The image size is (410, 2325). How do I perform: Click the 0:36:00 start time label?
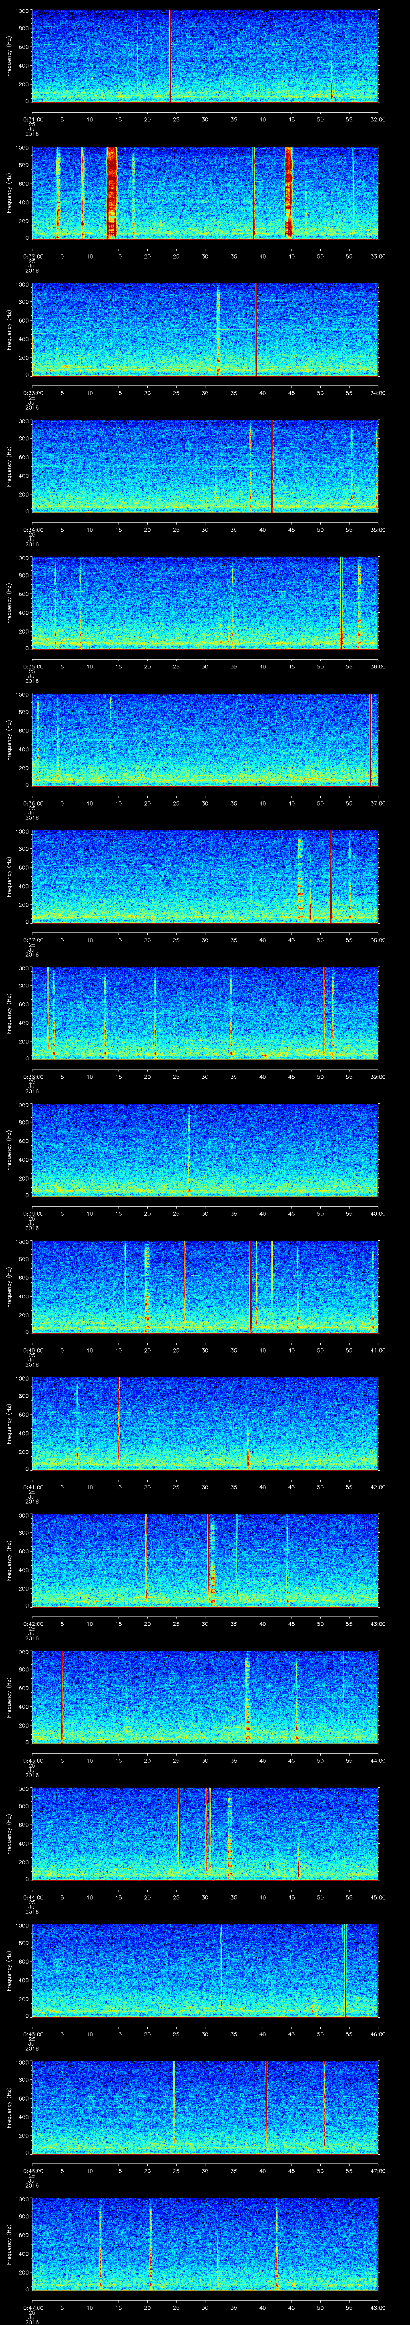click(32, 803)
